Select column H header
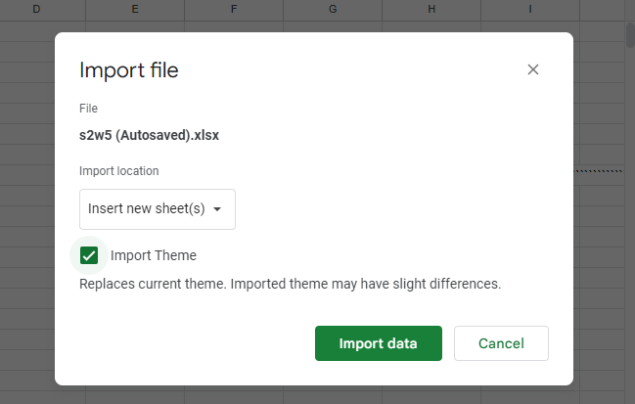The width and height of the screenshot is (635, 404). tap(431, 9)
